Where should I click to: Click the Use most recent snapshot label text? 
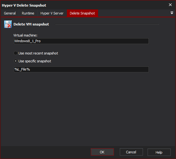[x=38, y=53]
